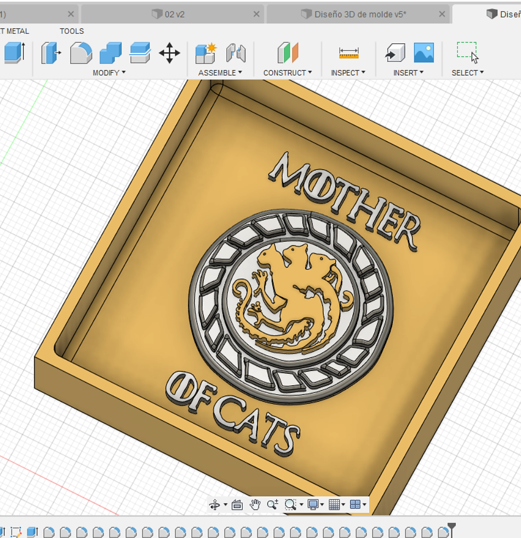Screen dimensions: 521x538
Task: Select the last fillet feature in timeline
Action: pos(443,532)
